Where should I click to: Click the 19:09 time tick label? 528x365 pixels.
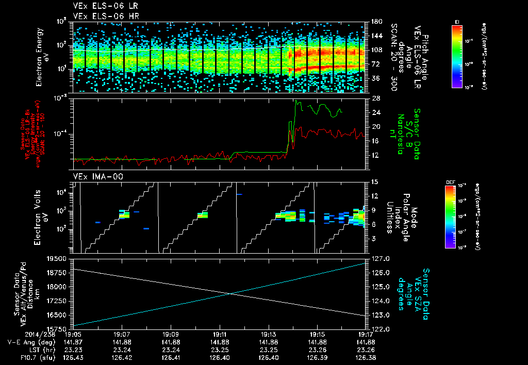coord(171,335)
